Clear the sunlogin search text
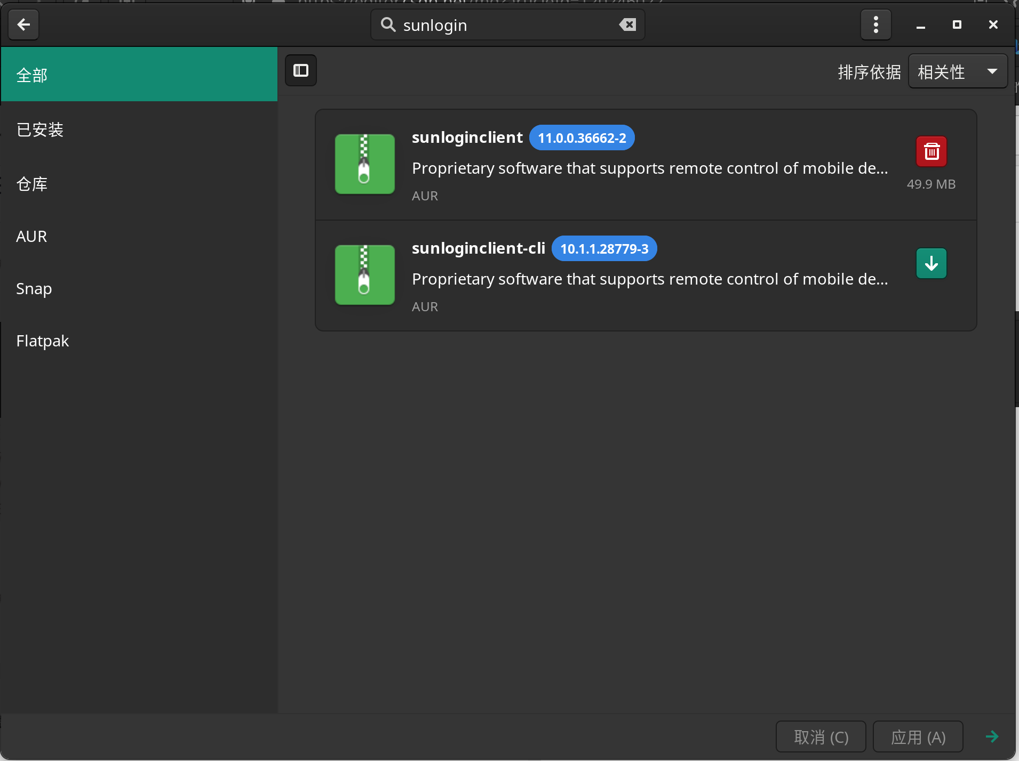Screen dimensions: 1019x761 coord(627,25)
